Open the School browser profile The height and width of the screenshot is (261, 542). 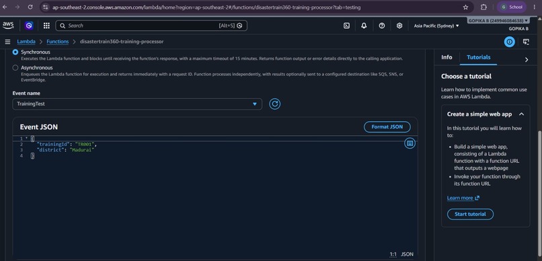(512, 7)
